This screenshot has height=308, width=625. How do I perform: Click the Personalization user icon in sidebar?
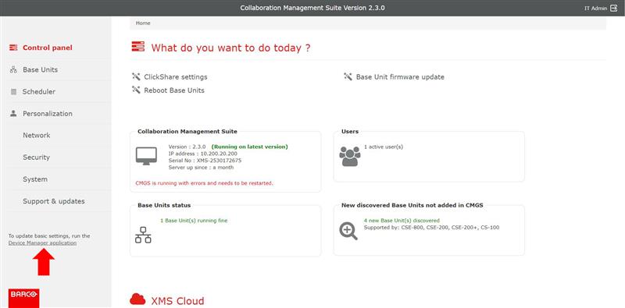click(x=13, y=113)
